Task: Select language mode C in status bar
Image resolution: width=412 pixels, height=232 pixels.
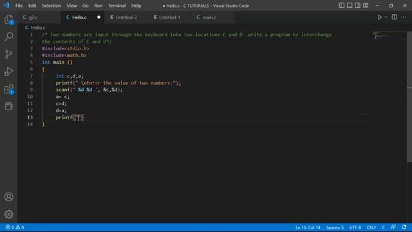Action: 383,227
